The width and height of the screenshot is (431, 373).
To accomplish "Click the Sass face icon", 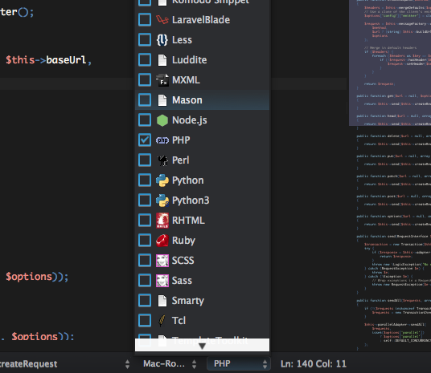I will [x=162, y=280].
